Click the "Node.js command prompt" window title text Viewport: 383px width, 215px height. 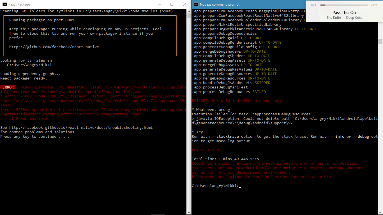[220, 4]
